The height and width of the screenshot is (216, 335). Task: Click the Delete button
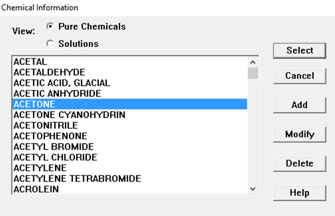(x=300, y=164)
